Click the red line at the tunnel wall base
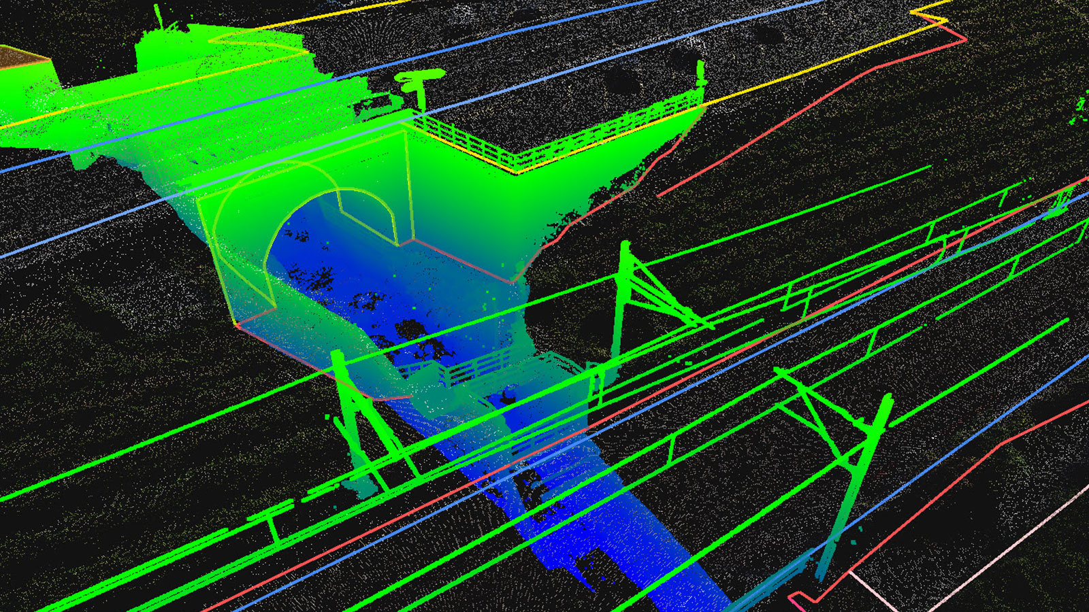Viewport: 1089px width, 612px height. pyautogui.click(x=463, y=260)
